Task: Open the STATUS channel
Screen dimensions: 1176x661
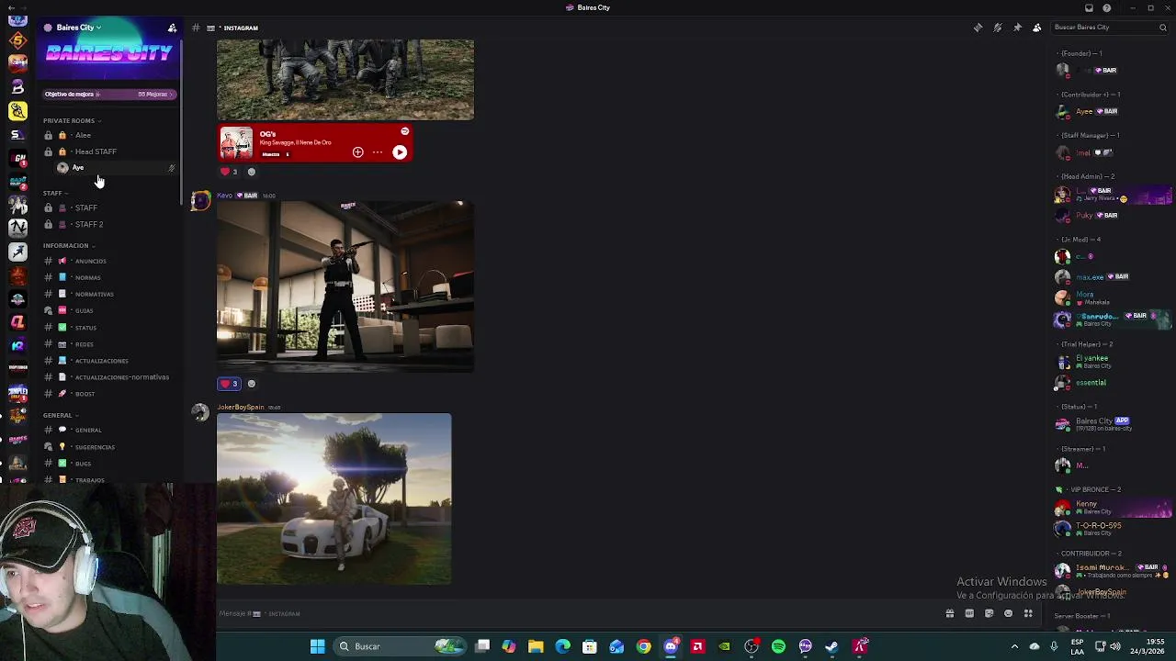Action: point(108,328)
